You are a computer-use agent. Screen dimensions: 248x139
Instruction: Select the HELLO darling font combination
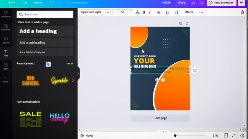pos(60,118)
